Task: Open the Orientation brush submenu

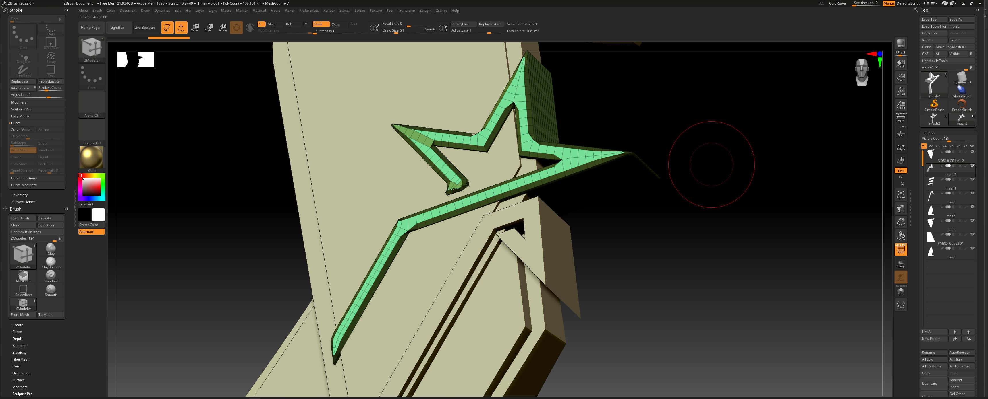Action: [21, 373]
